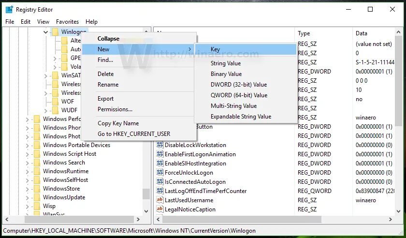Select the ForceUnlockLogon value name

(x=189, y=173)
